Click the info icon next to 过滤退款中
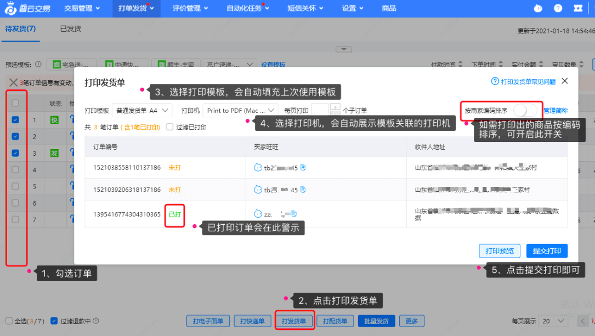595x336 pixels. click(x=96, y=321)
